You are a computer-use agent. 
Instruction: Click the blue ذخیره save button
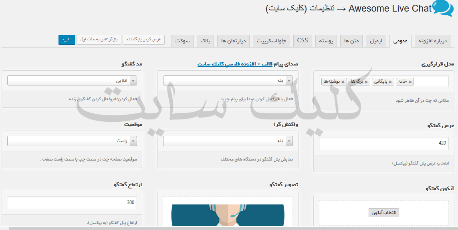(x=67, y=40)
